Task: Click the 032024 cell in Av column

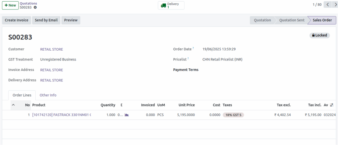Action: pyautogui.click(x=330, y=115)
